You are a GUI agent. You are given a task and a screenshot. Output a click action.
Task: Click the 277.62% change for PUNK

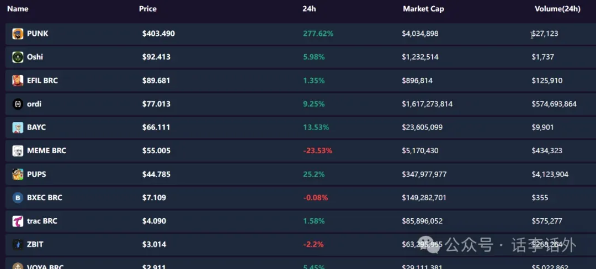[x=318, y=34]
